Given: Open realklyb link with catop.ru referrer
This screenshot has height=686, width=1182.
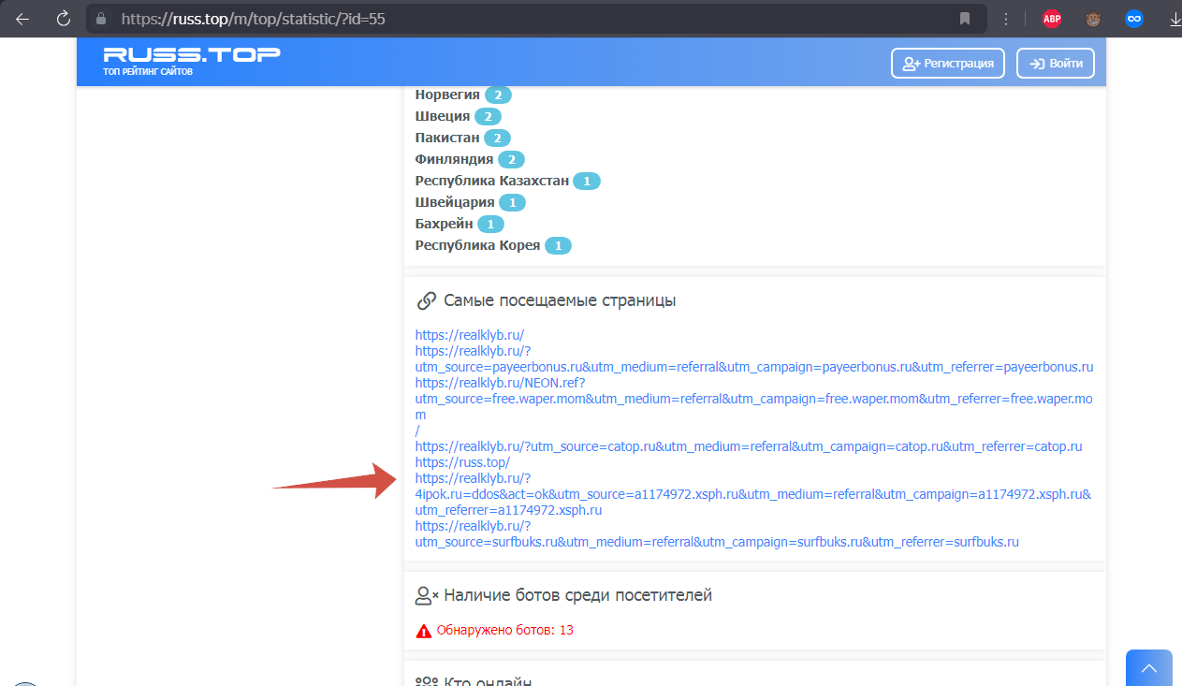Looking at the screenshot, I should coord(749,446).
